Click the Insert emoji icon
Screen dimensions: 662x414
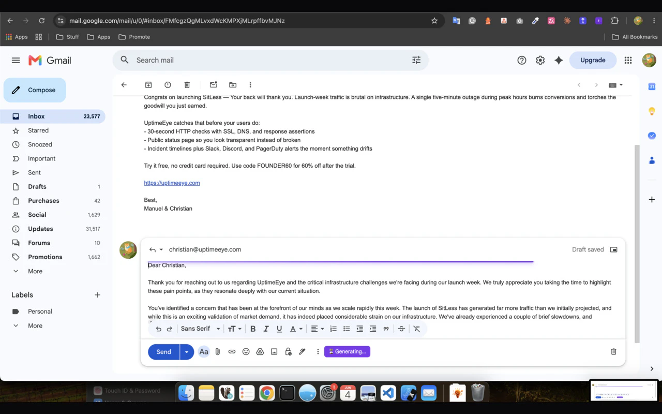coord(246,352)
